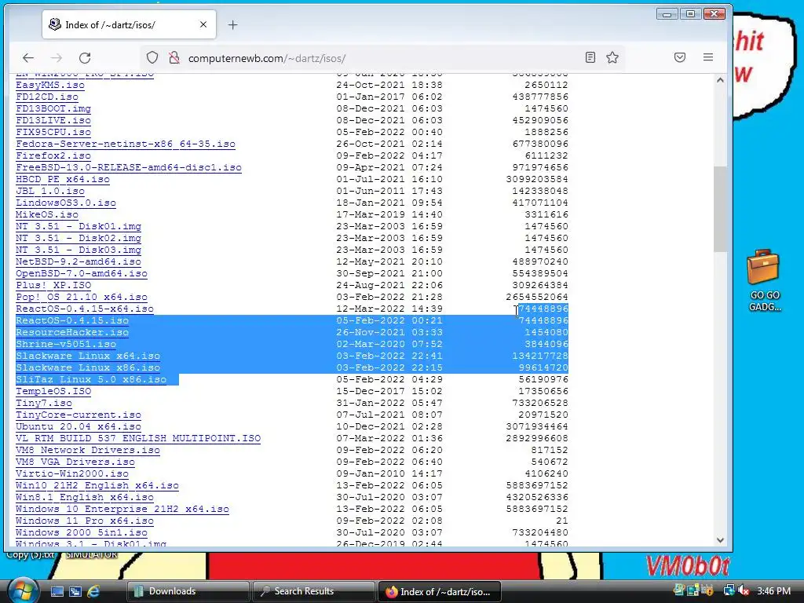Open ReactOS-0.4.15.iso link
Image resolution: width=804 pixels, height=603 pixels.
pyautogui.click(x=72, y=321)
